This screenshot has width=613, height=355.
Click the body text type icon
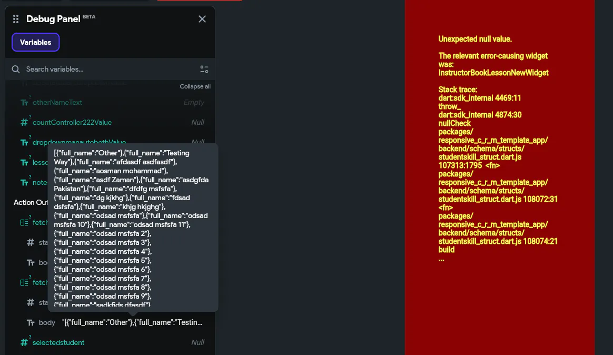31,322
